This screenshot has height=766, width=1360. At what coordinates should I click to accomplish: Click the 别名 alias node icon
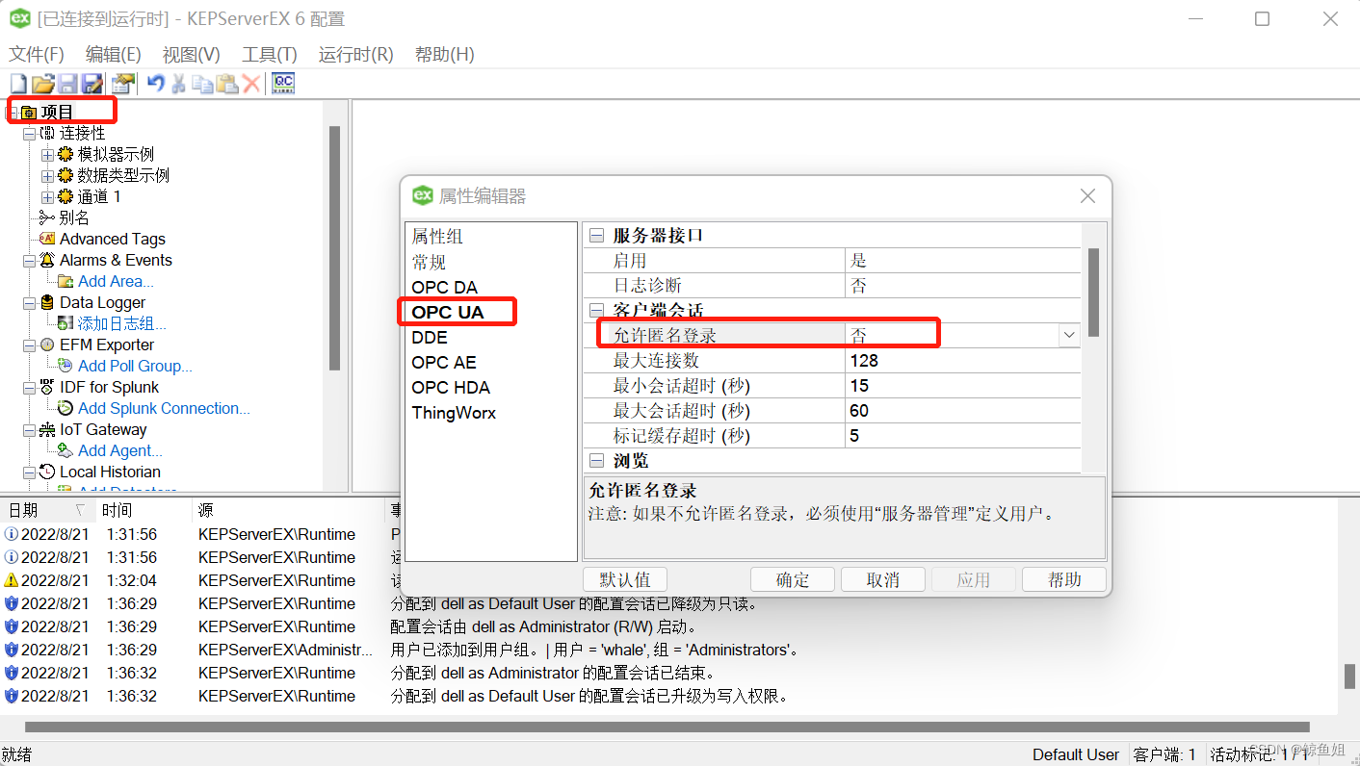point(47,217)
